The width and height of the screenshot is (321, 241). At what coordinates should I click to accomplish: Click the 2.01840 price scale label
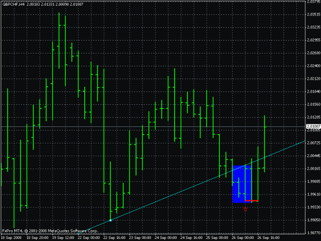click(314, 91)
